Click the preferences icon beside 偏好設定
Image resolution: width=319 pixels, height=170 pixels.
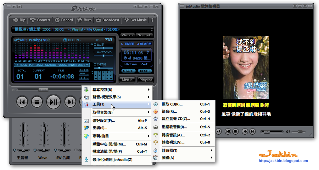pos(86,121)
